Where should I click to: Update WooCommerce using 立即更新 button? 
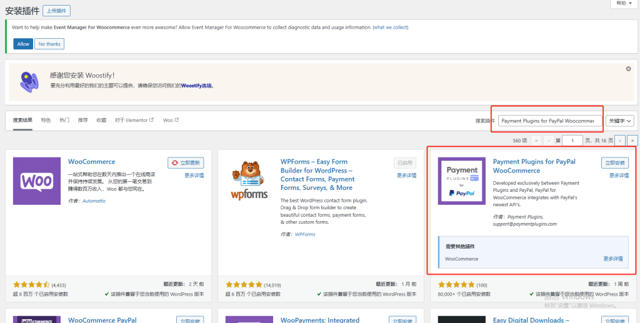click(x=186, y=163)
